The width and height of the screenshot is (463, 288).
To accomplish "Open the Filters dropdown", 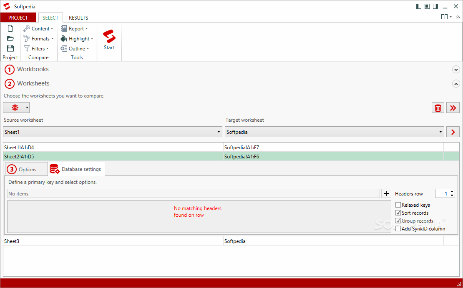I will click(36, 49).
